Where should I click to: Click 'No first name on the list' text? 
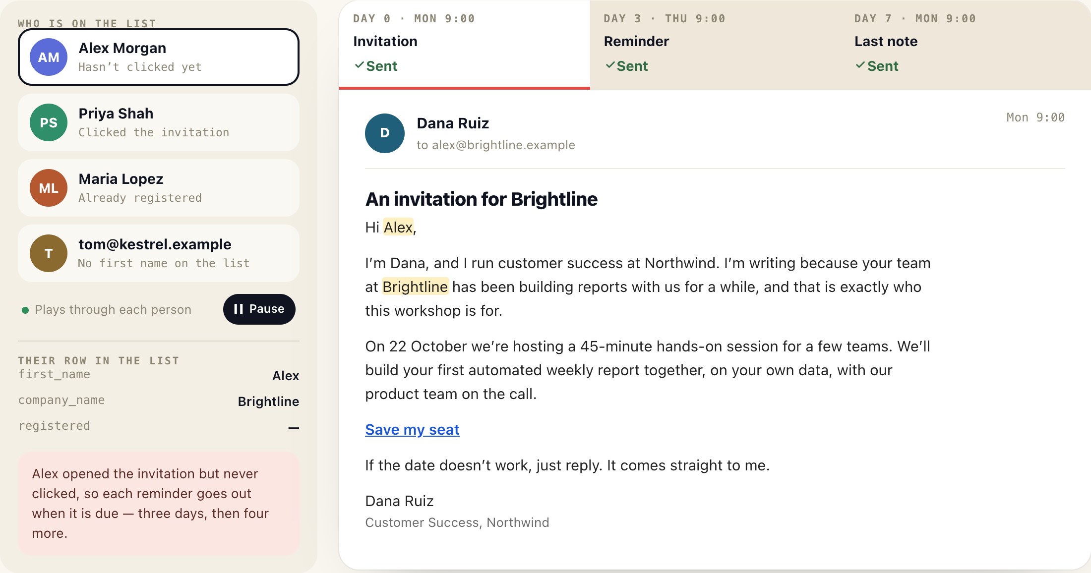coord(164,263)
